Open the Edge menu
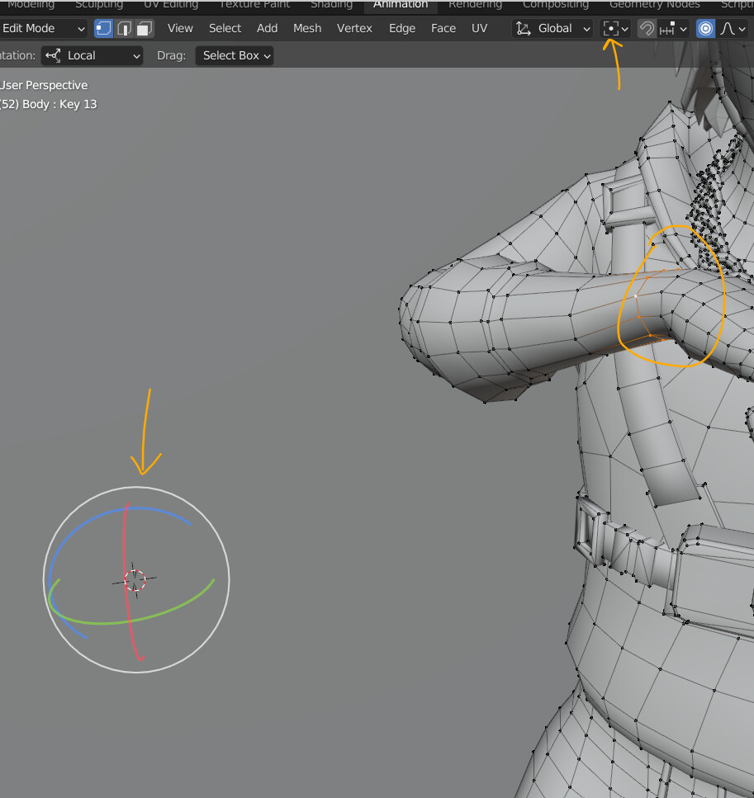Screen dimensions: 754x798 (402, 29)
